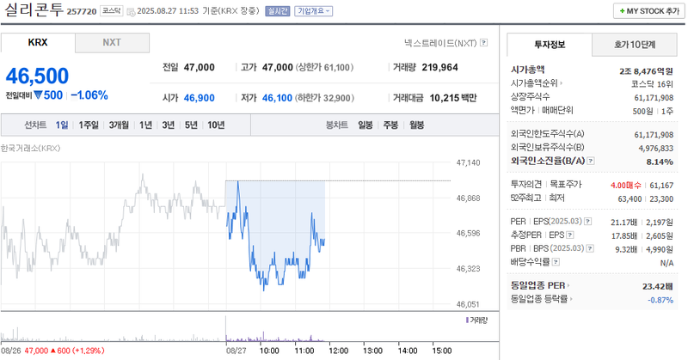Click the 거래량 value 219,964

point(439,67)
